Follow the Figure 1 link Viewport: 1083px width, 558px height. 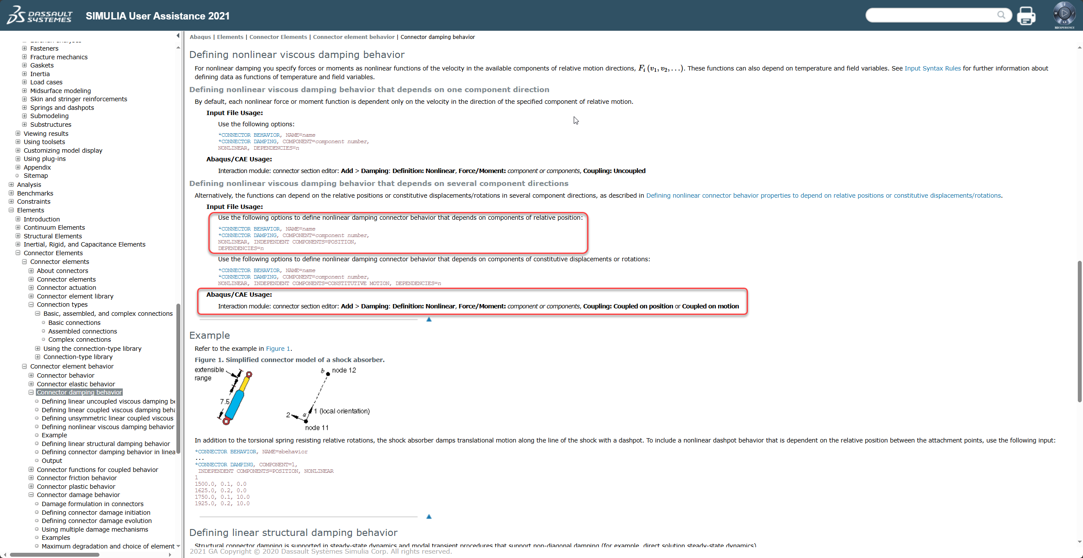click(x=278, y=349)
